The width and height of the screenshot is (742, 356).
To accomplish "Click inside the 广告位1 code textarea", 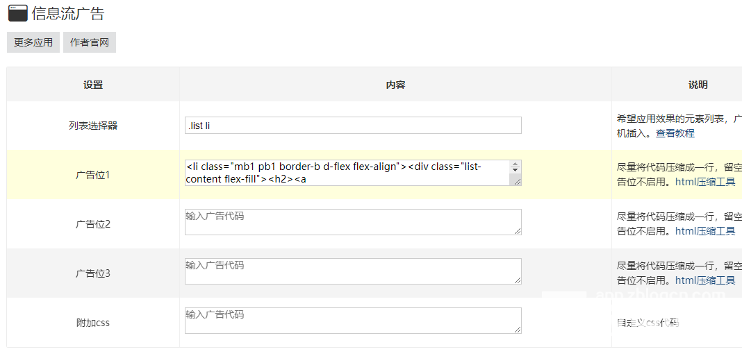I will pos(347,173).
